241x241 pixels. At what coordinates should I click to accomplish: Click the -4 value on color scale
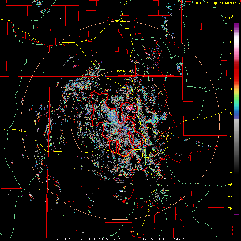(x=230, y=161)
